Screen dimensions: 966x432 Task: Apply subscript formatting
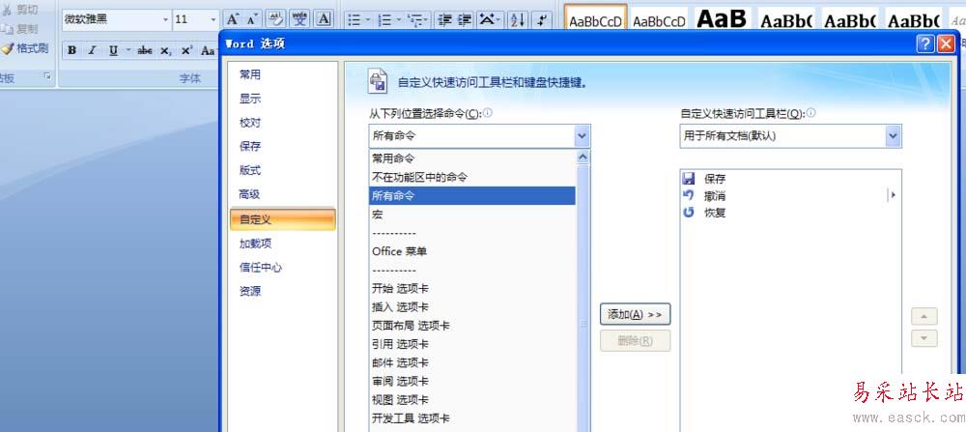tap(165, 50)
